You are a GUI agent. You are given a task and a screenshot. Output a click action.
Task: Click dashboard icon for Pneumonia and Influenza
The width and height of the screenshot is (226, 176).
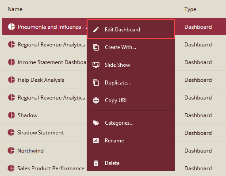(x=11, y=27)
